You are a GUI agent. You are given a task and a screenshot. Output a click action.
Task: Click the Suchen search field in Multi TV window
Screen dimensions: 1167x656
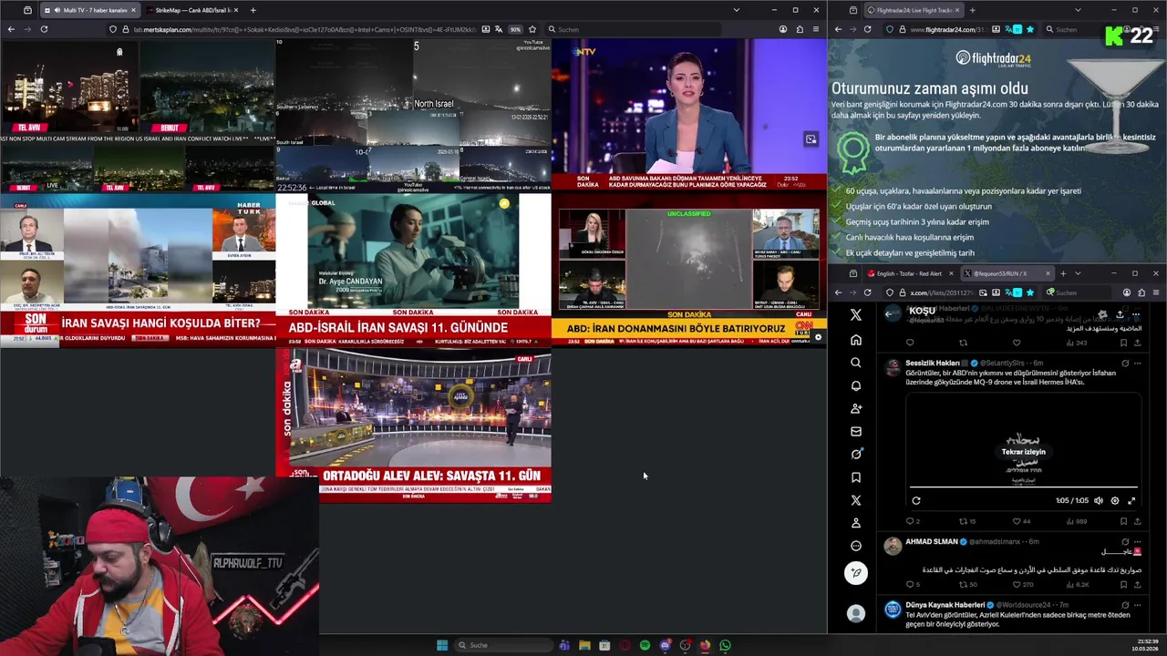click(634, 29)
